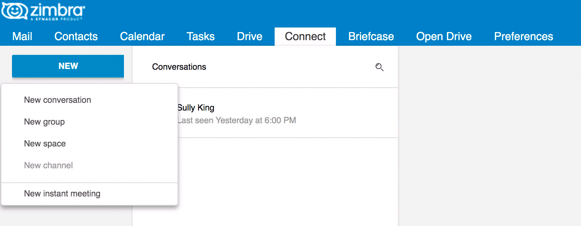Go to the Preferences tab
581x226 pixels.
click(524, 37)
